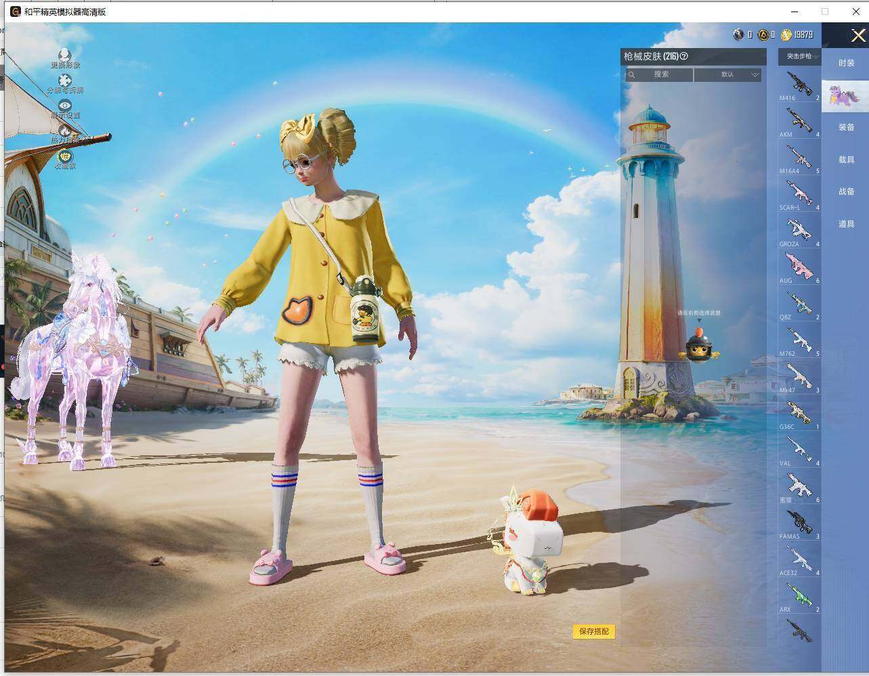Click the gold coin balance 19879 icon
Screen dimensions: 869x676
786,35
